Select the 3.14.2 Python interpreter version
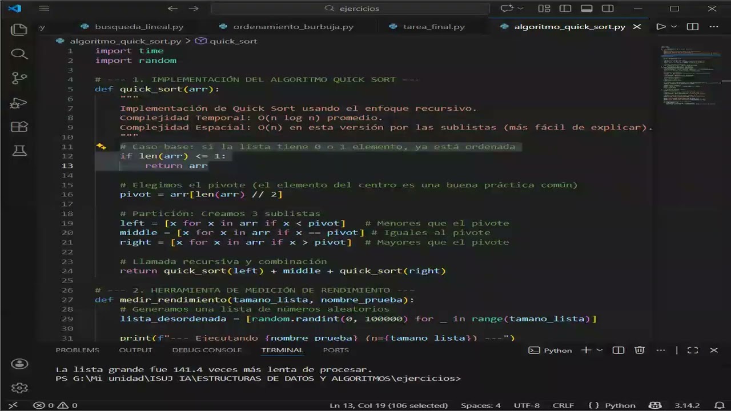The height and width of the screenshot is (411, 731). pos(687,405)
